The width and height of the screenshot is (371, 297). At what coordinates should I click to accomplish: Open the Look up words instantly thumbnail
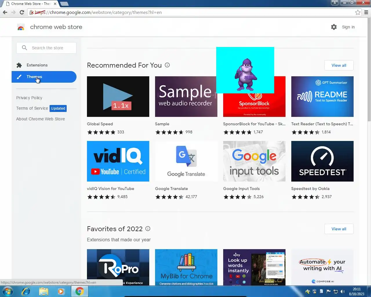click(254, 267)
